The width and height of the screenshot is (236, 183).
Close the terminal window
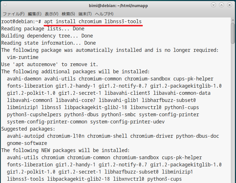pyautogui.click(x=230, y=5)
